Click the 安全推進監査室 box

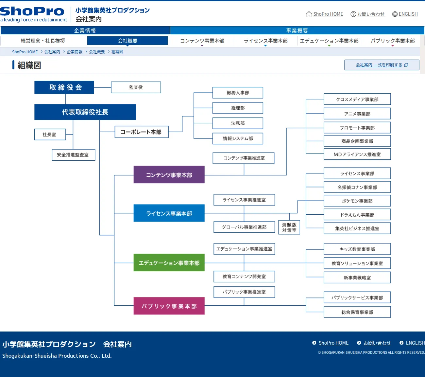pyautogui.click(x=74, y=155)
